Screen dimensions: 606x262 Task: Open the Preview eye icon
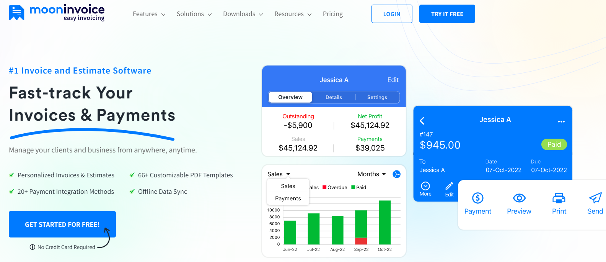(x=519, y=198)
